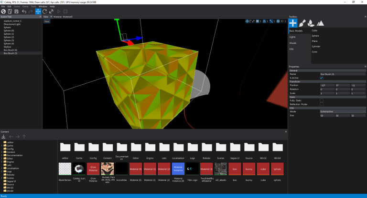Enable the Reflection Probe checkbox
Image resolution: width=367 pixels, height=198 pixels.
[x=322, y=103]
